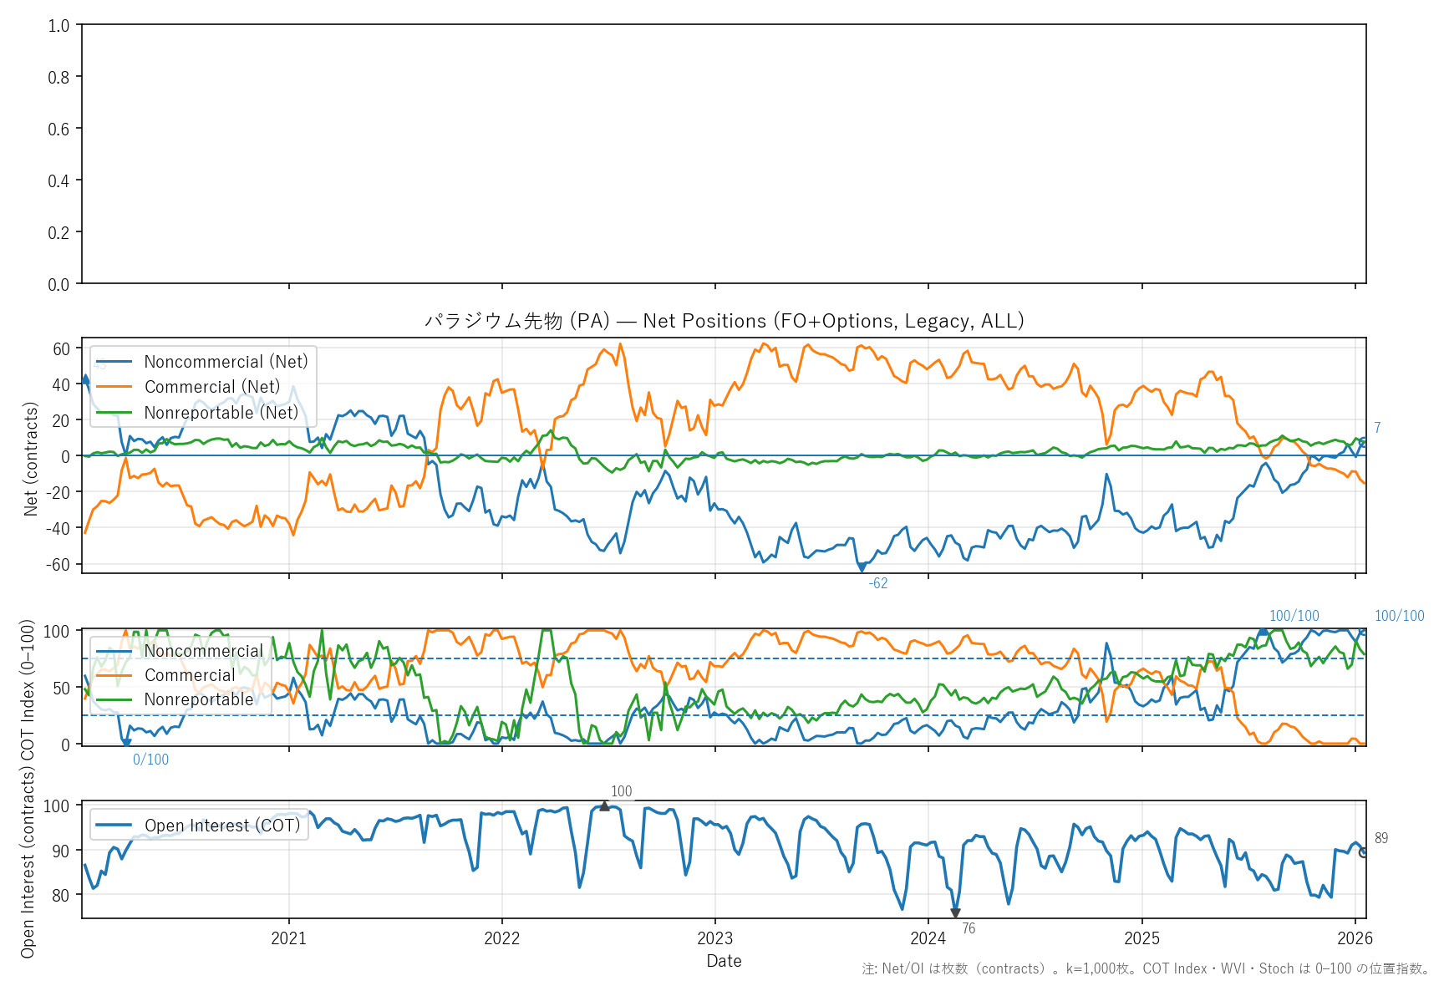Click the Date x-axis label
Viewport: 1444px width, 986px height.
724,961
